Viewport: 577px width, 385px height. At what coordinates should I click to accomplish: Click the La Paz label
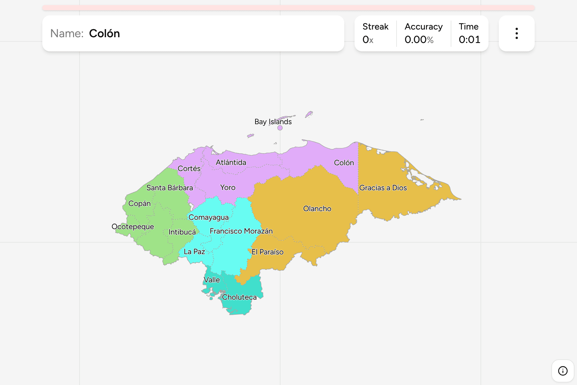[194, 252]
